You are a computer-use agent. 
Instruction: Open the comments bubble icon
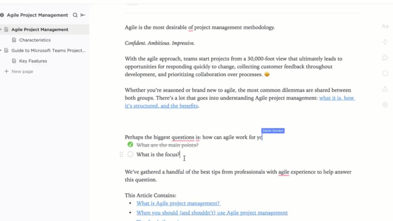(385, 74)
